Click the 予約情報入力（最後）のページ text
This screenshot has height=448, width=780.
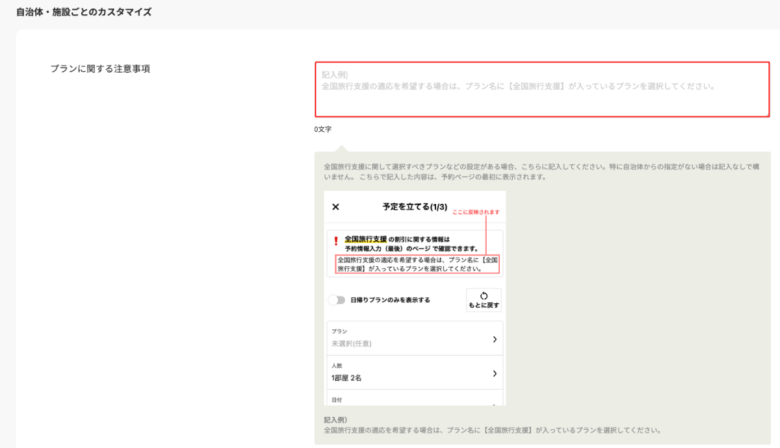pyautogui.click(x=387, y=248)
